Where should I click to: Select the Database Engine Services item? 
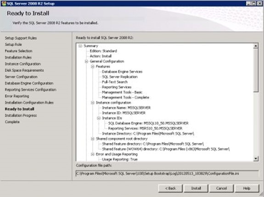[122, 72]
